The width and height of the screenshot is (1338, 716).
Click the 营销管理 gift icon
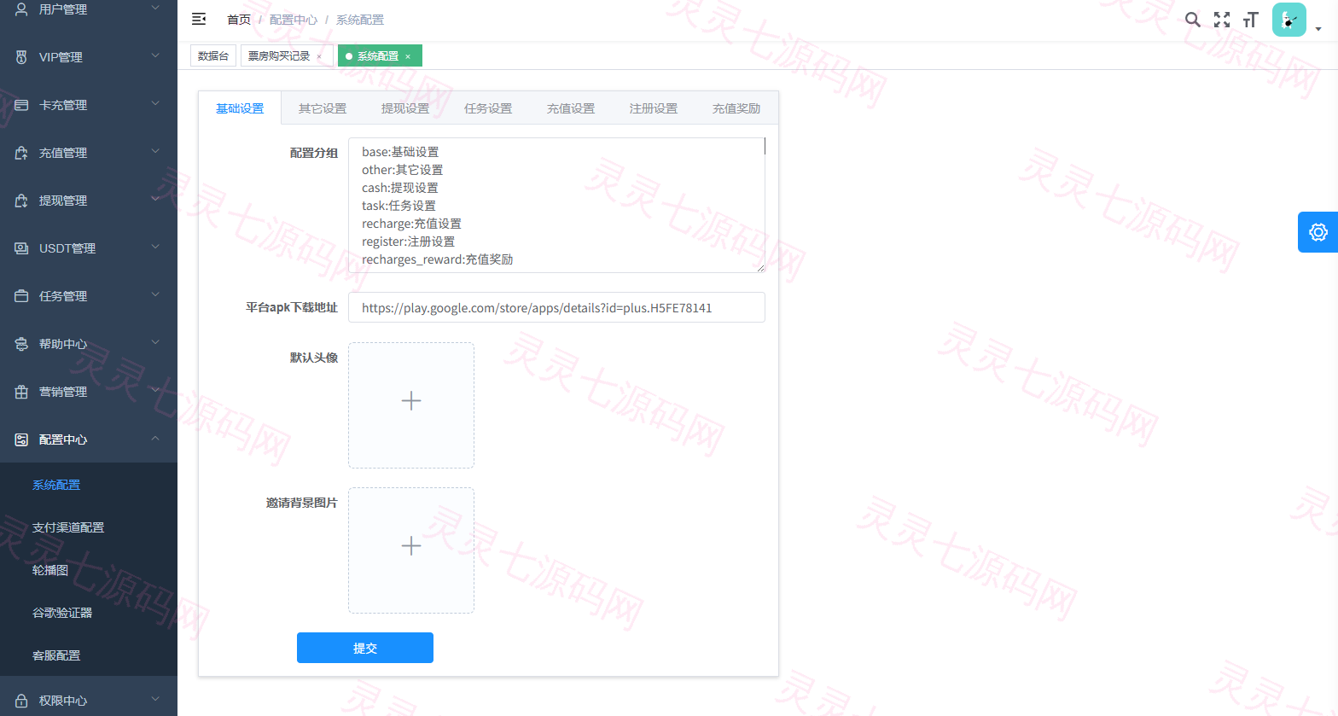(x=21, y=392)
